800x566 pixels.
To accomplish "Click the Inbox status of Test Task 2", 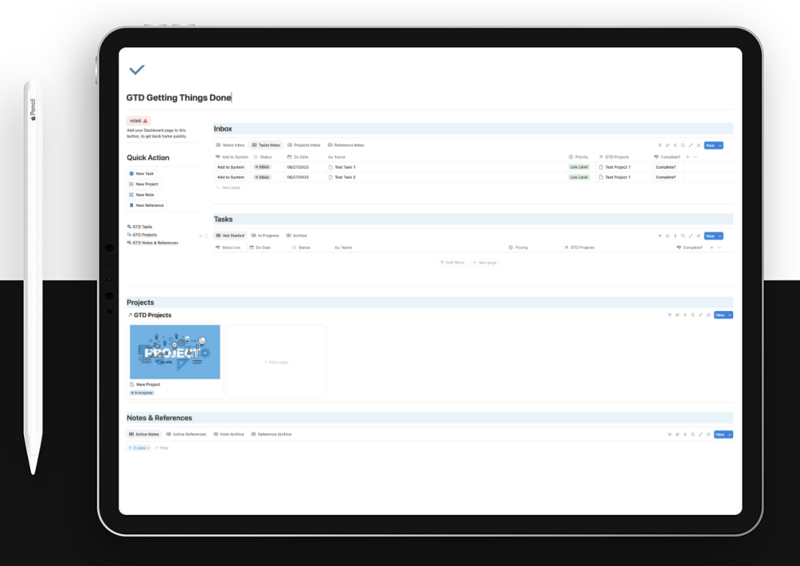I will (263, 178).
